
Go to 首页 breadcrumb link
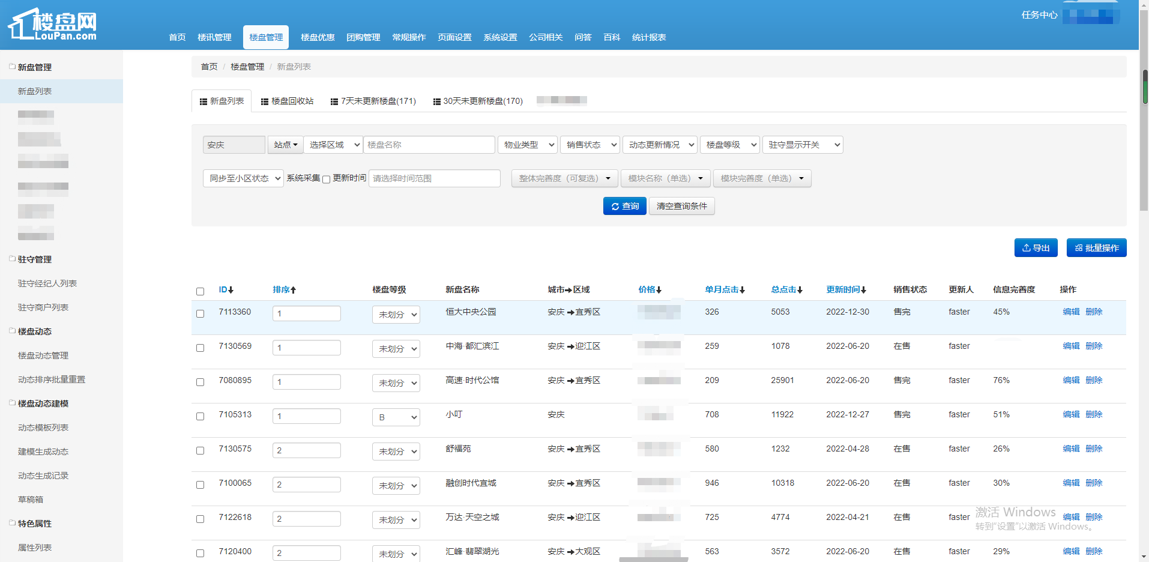[x=209, y=67]
